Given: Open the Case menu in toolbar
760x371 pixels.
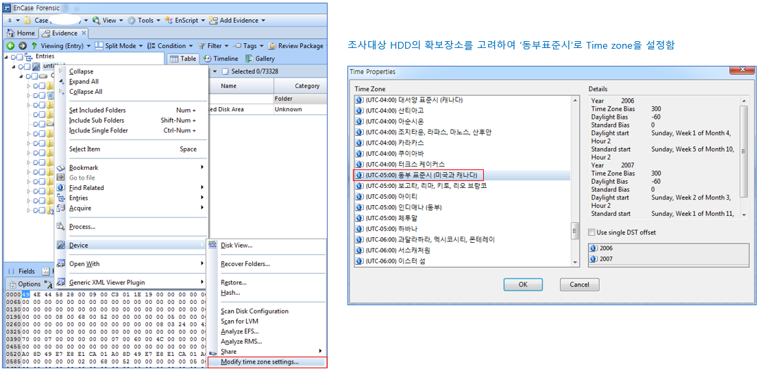Looking at the screenshot, I should coord(56,21).
